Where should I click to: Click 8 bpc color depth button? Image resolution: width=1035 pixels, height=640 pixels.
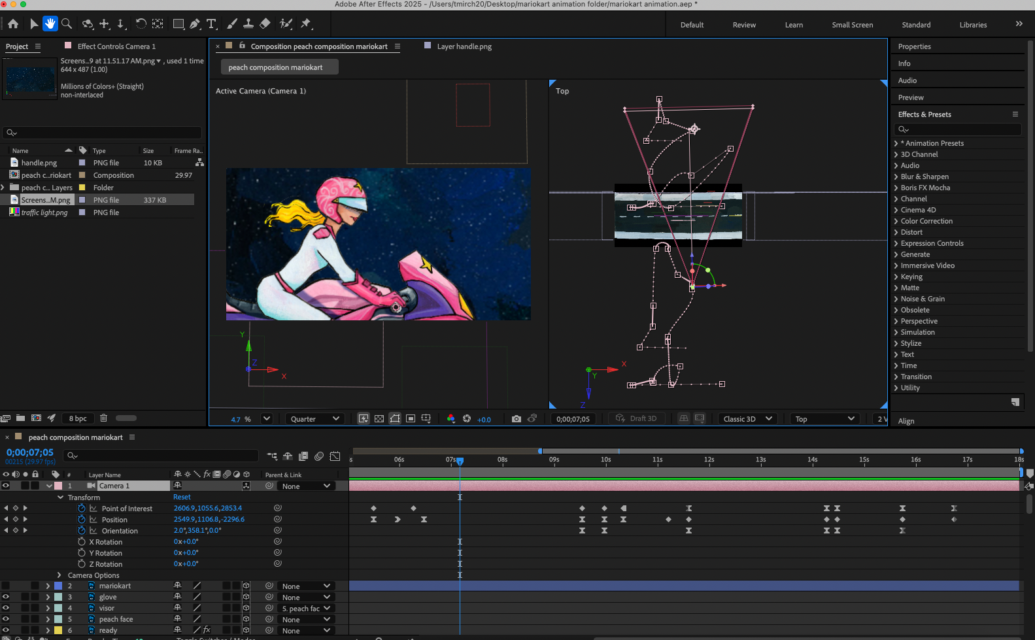click(x=78, y=418)
